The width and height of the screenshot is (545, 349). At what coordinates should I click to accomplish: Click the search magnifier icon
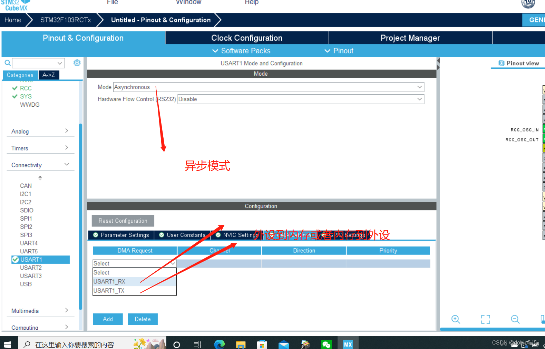(x=7, y=63)
